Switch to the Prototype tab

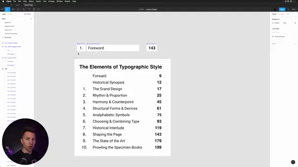click(x=281, y=14)
